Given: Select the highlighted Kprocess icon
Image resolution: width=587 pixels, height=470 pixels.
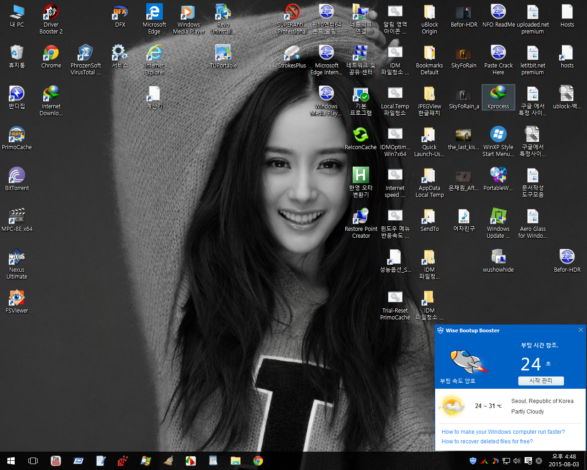Looking at the screenshot, I should (x=498, y=98).
